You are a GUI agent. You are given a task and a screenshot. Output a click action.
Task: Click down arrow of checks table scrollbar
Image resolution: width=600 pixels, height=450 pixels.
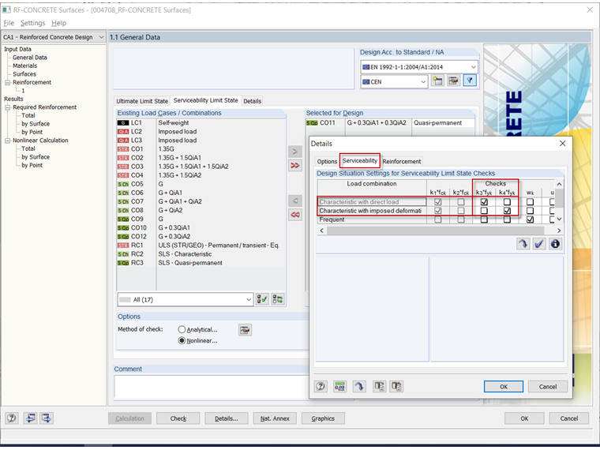(559, 219)
